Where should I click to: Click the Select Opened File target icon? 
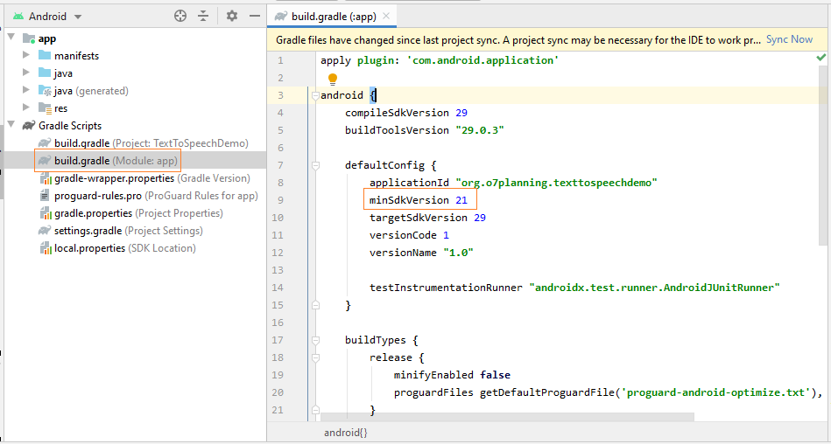click(x=180, y=16)
